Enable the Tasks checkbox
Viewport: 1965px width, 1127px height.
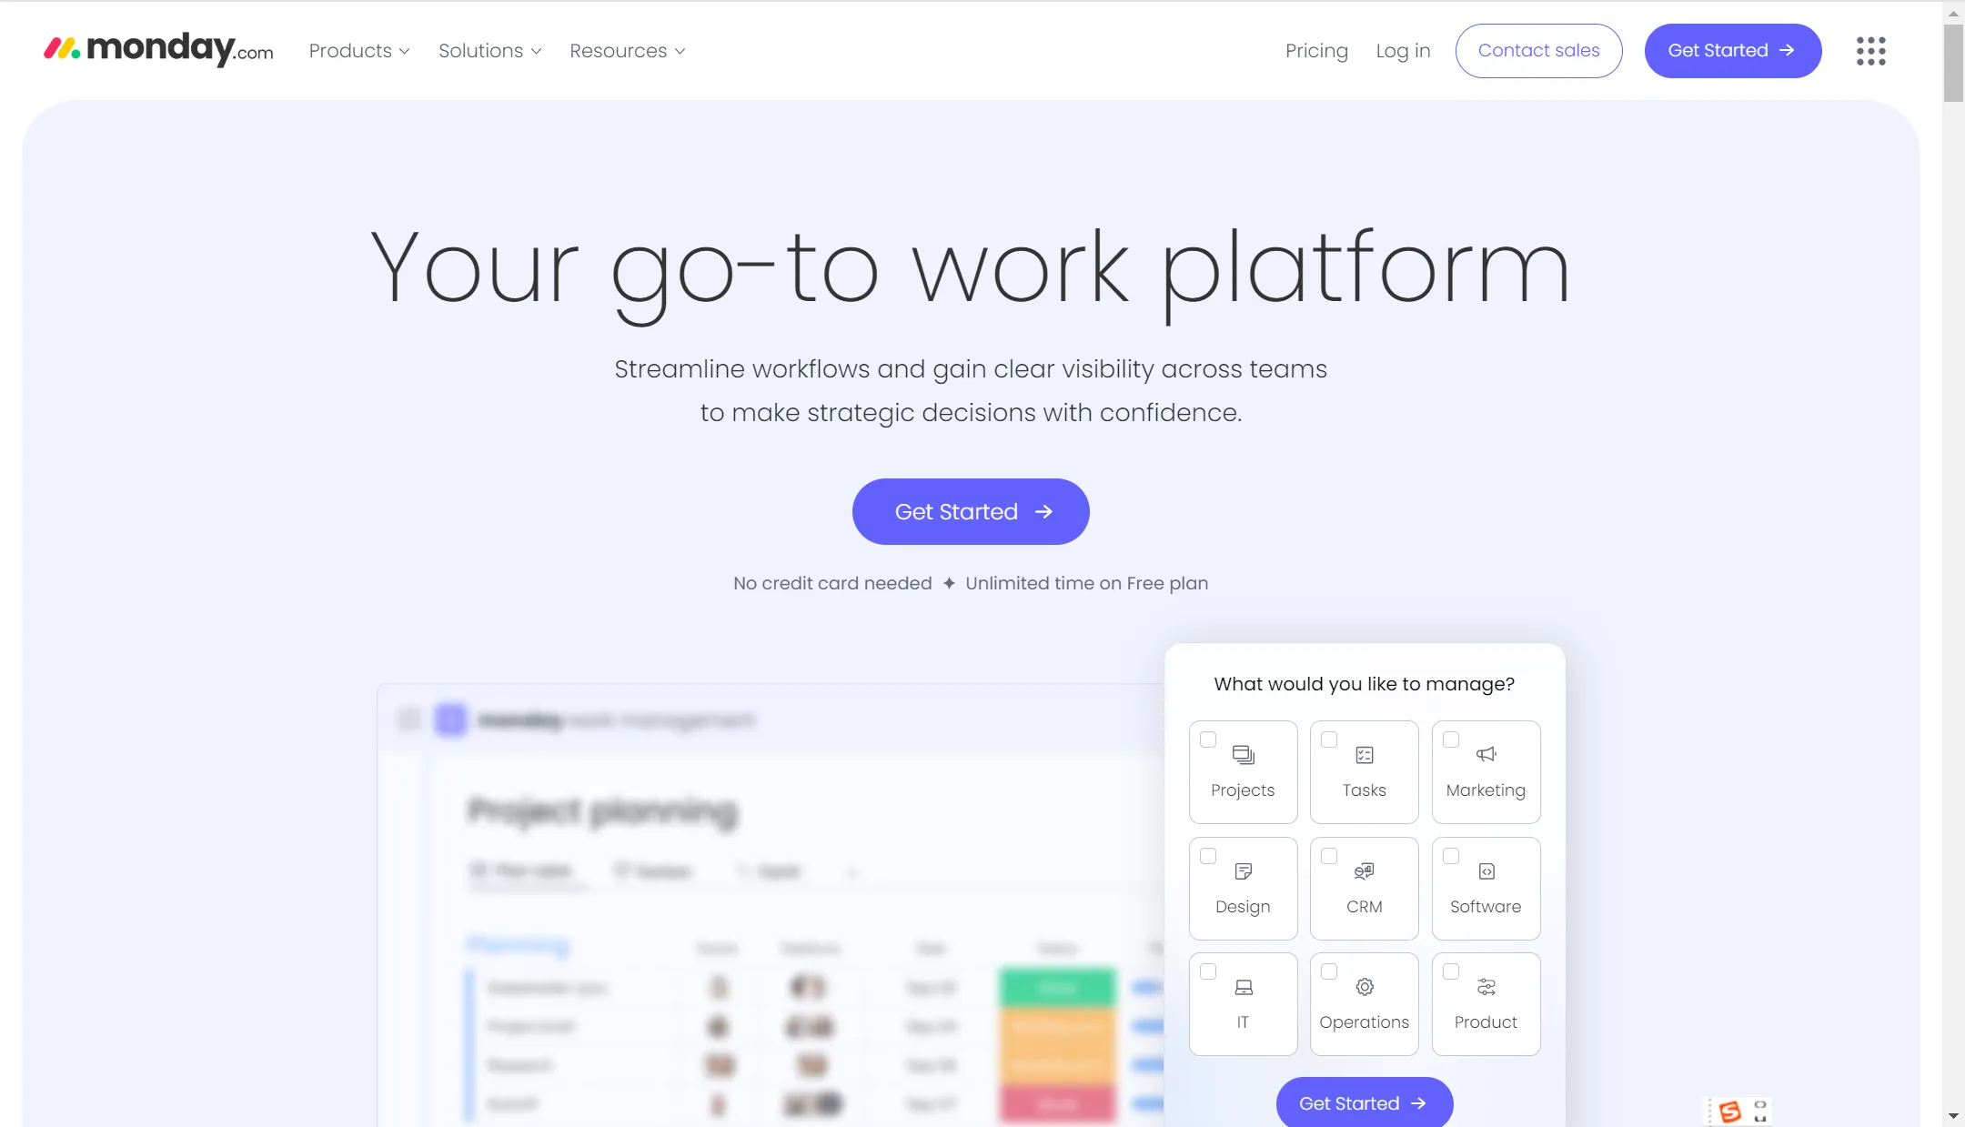[x=1326, y=740]
